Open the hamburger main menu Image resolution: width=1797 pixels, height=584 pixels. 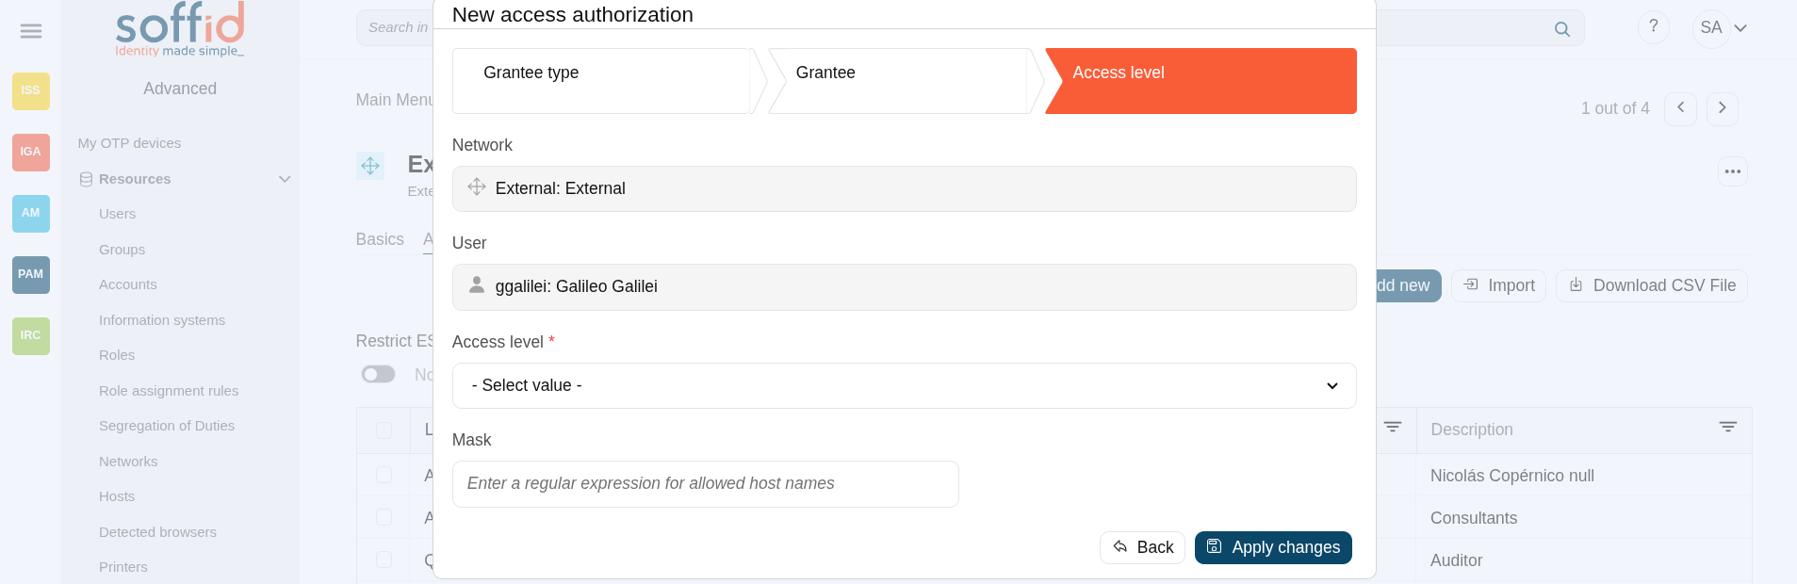(x=31, y=31)
